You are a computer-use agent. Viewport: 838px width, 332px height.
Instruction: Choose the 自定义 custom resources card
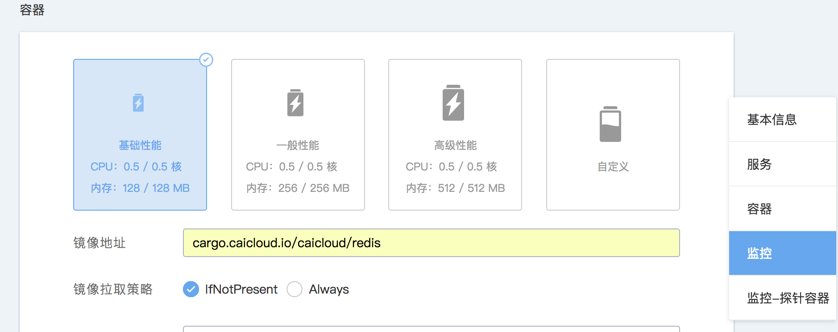[613, 135]
